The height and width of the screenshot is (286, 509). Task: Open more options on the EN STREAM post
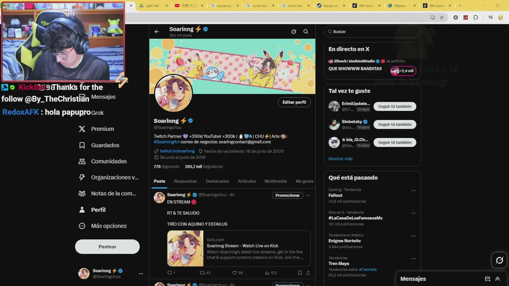(x=308, y=195)
